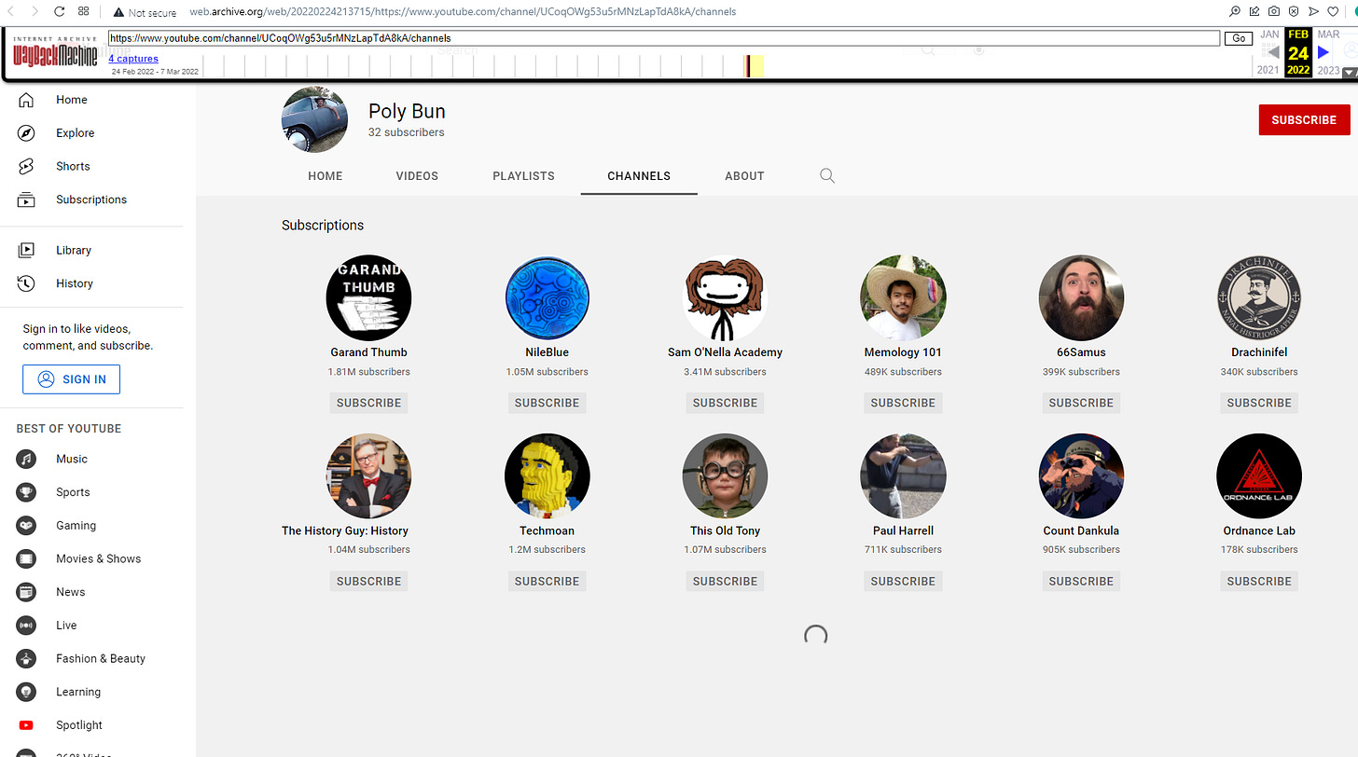Open the Drachinifel channel avatar
This screenshot has width=1358, height=757.
(x=1259, y=298)
